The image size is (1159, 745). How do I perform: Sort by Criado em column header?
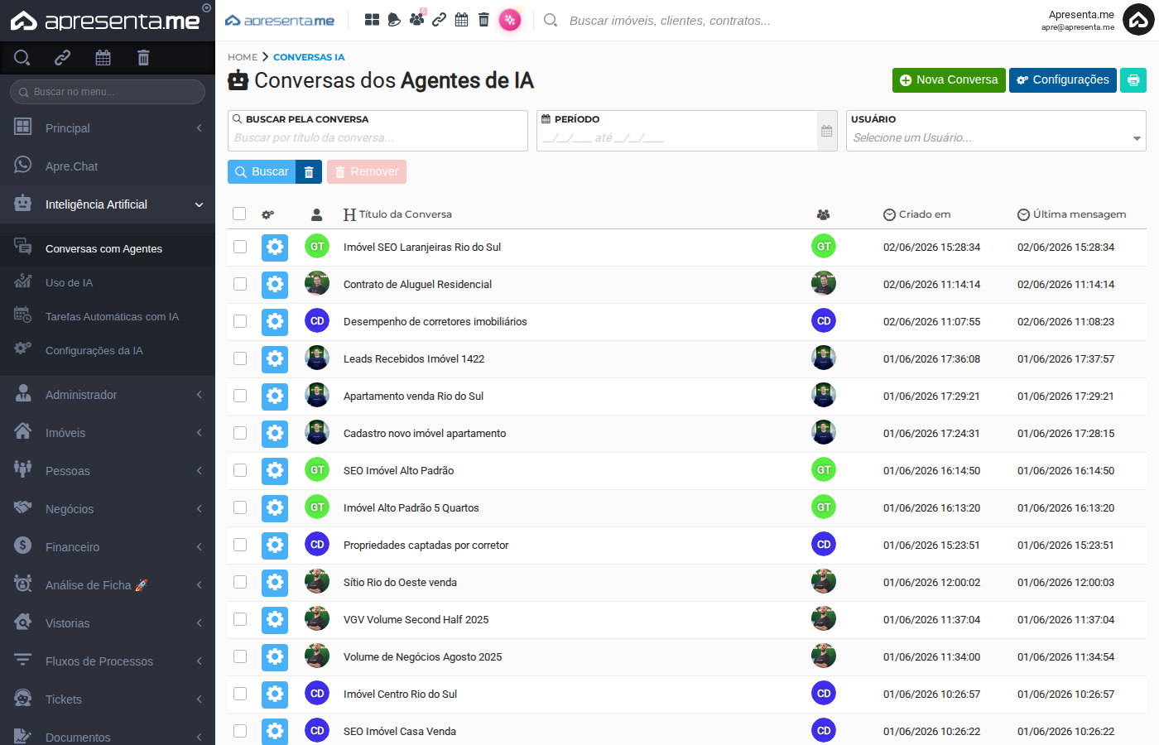click(917, 214)
